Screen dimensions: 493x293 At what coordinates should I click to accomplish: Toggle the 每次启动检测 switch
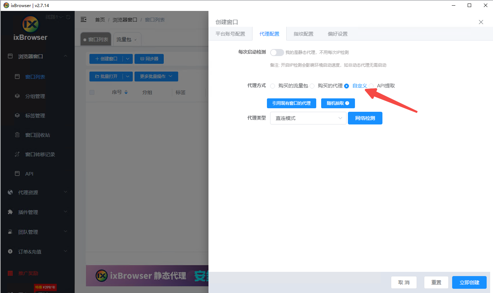277,53
